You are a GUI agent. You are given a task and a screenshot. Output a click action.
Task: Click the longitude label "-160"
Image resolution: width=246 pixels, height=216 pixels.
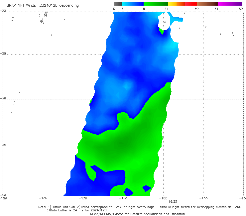163,198
